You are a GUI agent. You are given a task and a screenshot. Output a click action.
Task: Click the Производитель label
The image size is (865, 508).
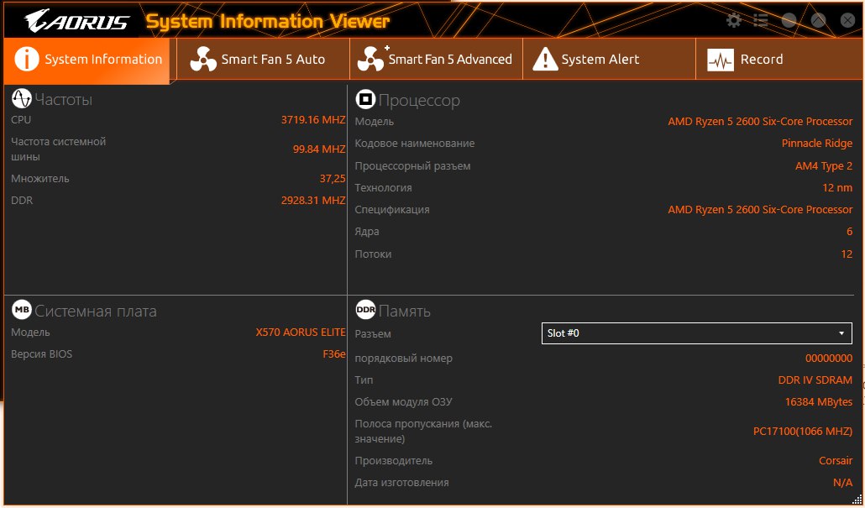point(393,461)
